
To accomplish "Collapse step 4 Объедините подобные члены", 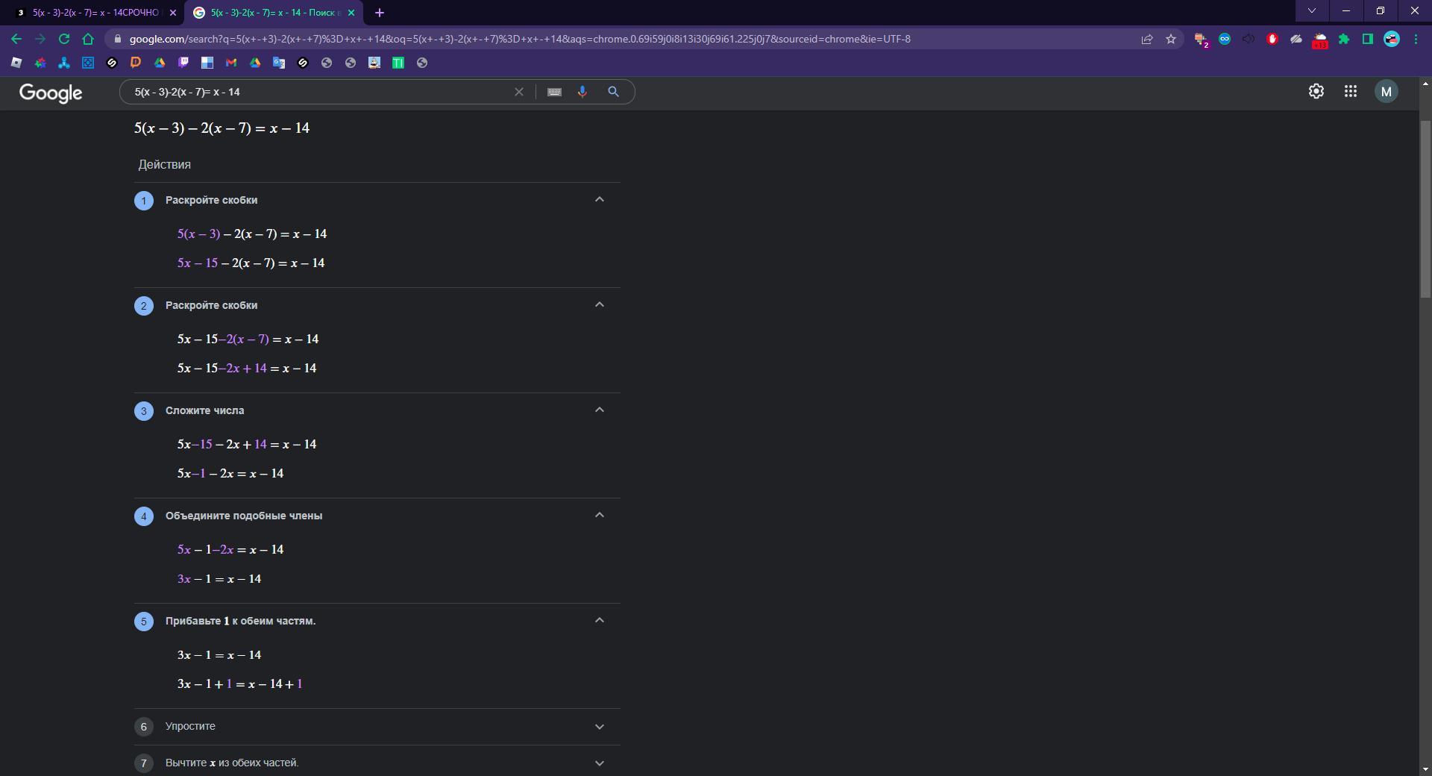I will point(599,516).
